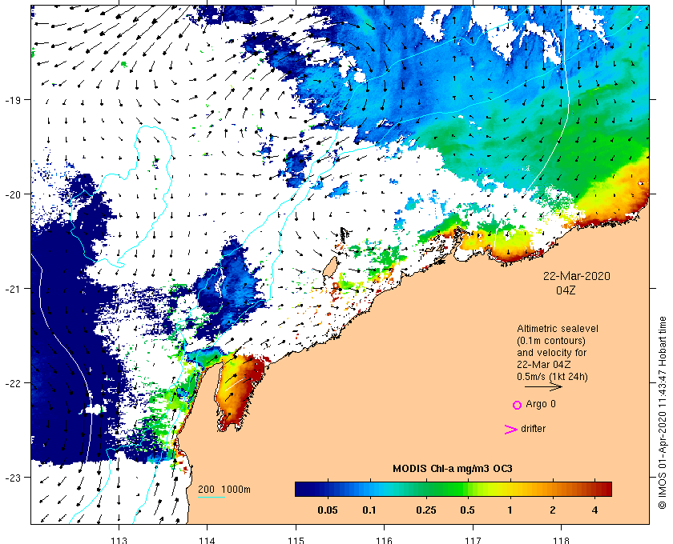This screenshot has width=673, height=544.
Task: Click the '0.5m/s (1kt 24h)' text
Action: click(x=552, y=377)
